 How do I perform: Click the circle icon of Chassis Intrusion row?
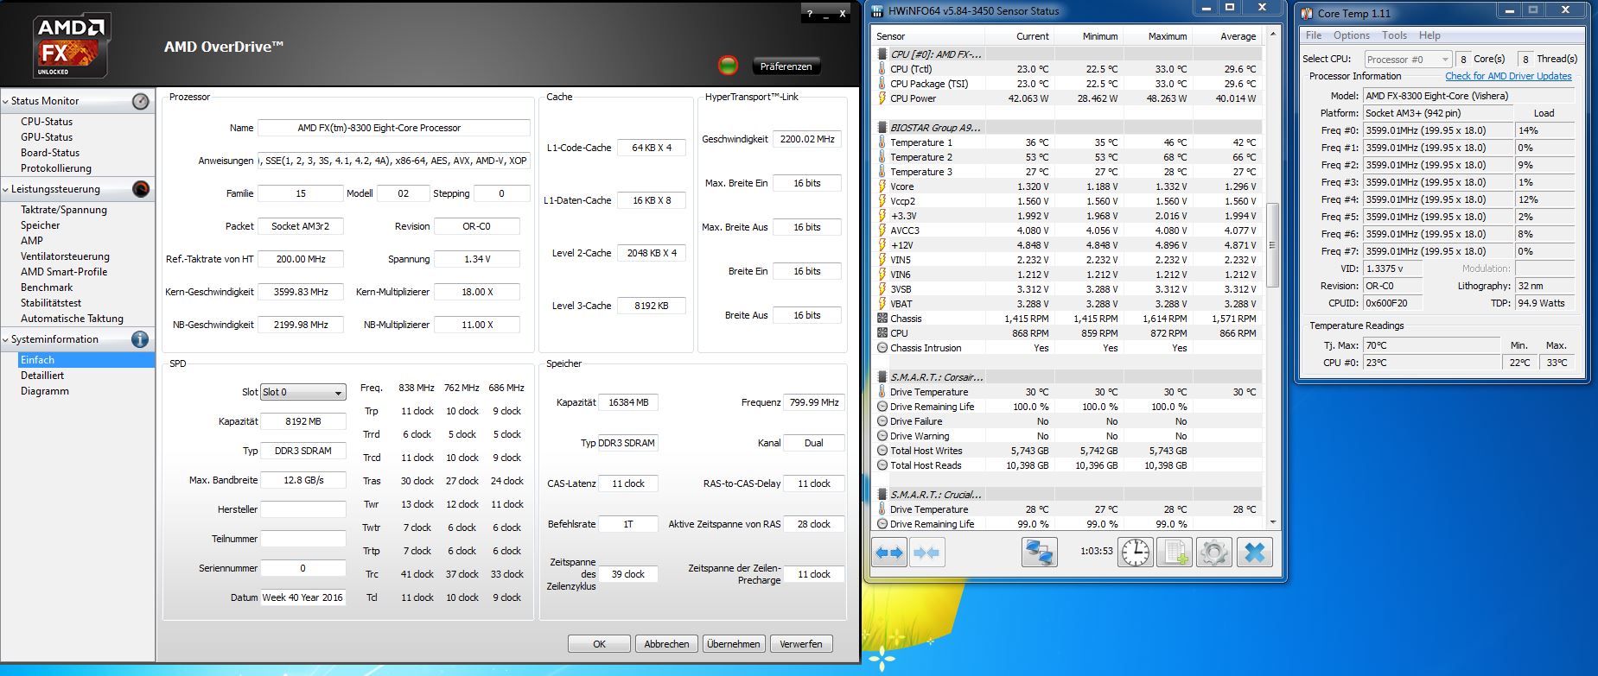click(882, 348)
